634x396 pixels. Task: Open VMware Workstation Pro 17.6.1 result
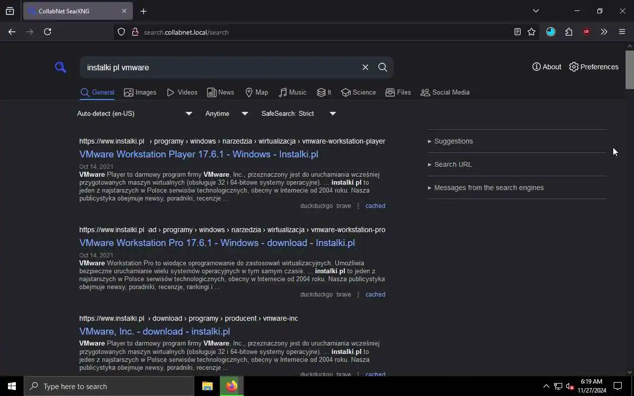pyautogui.click(x=217, y=243)
